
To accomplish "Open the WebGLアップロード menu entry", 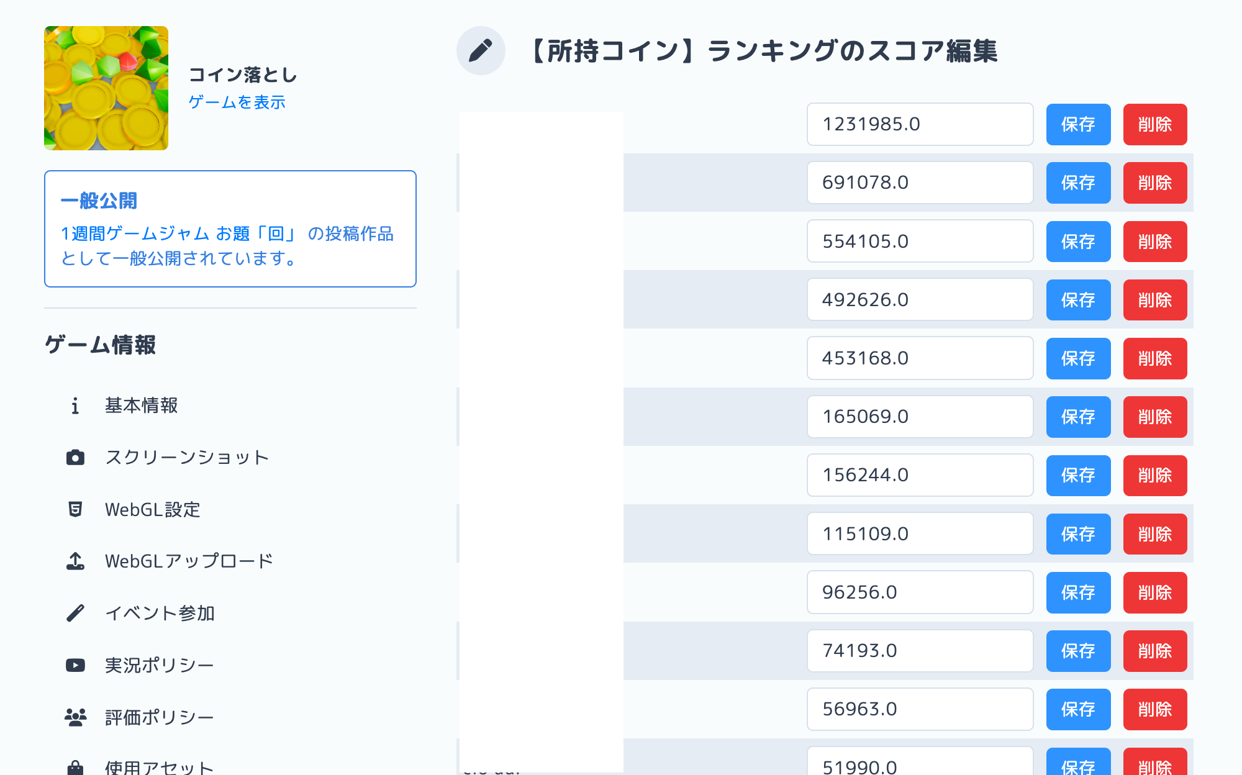I will 189,560.
